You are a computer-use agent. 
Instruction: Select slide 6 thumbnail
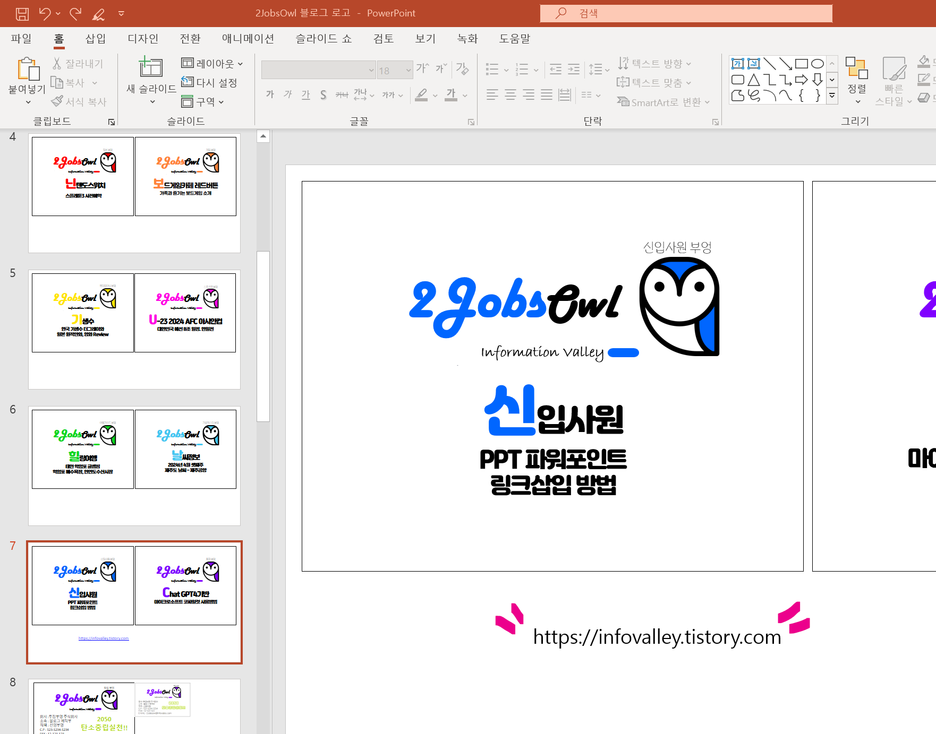(x=134, y=466)
